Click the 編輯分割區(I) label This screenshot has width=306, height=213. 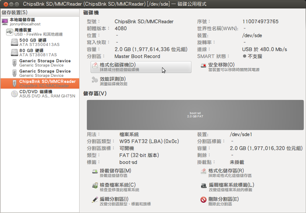point(114,199)
